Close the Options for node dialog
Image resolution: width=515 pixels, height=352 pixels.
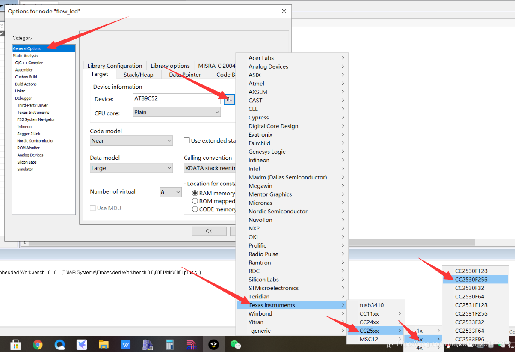click(284, 12)
